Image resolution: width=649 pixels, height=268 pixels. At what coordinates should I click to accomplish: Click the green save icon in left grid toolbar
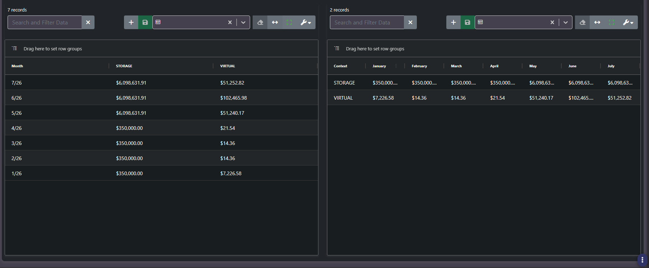click(x=145, y=22)
